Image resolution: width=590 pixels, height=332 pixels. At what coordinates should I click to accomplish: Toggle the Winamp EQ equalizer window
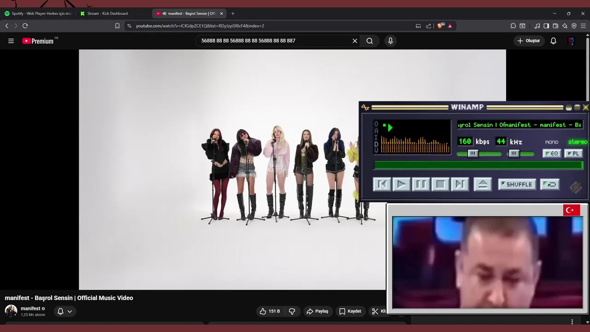(551, 154)
